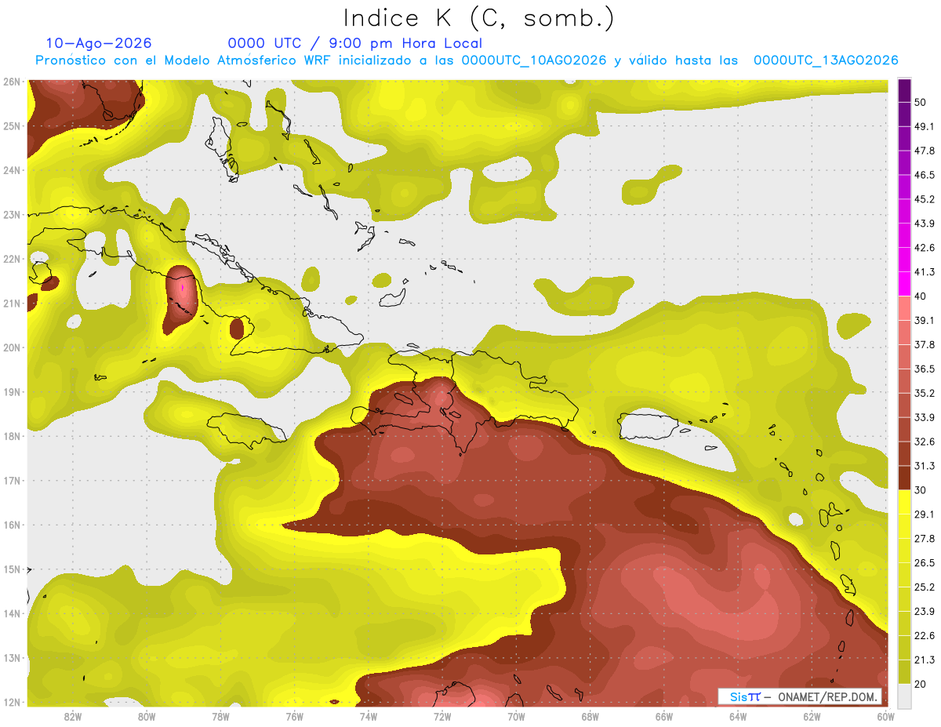Click the 19N latitude label
Image resolution: width=941 pixels, height=727 pixels.
point(12,391)
